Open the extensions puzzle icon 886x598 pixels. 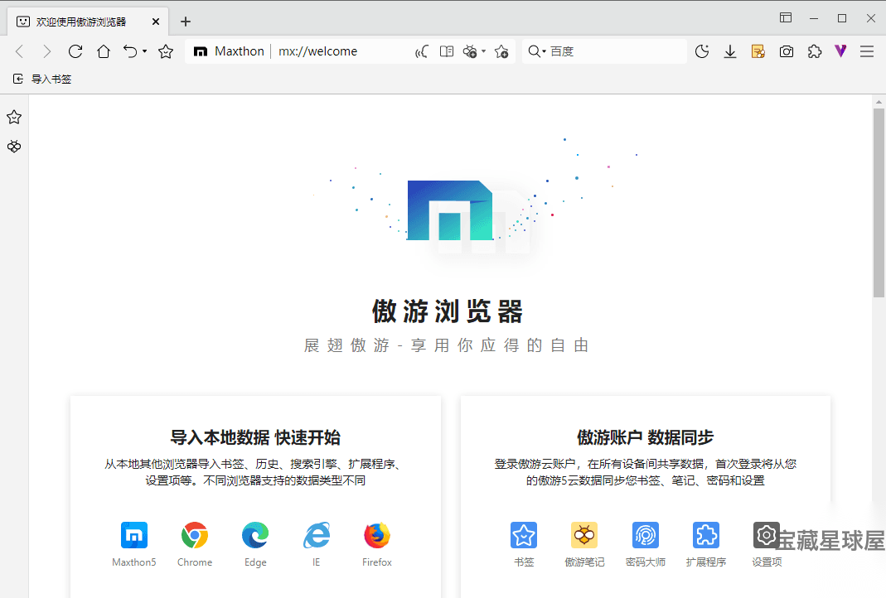click(x=814, y=51)
